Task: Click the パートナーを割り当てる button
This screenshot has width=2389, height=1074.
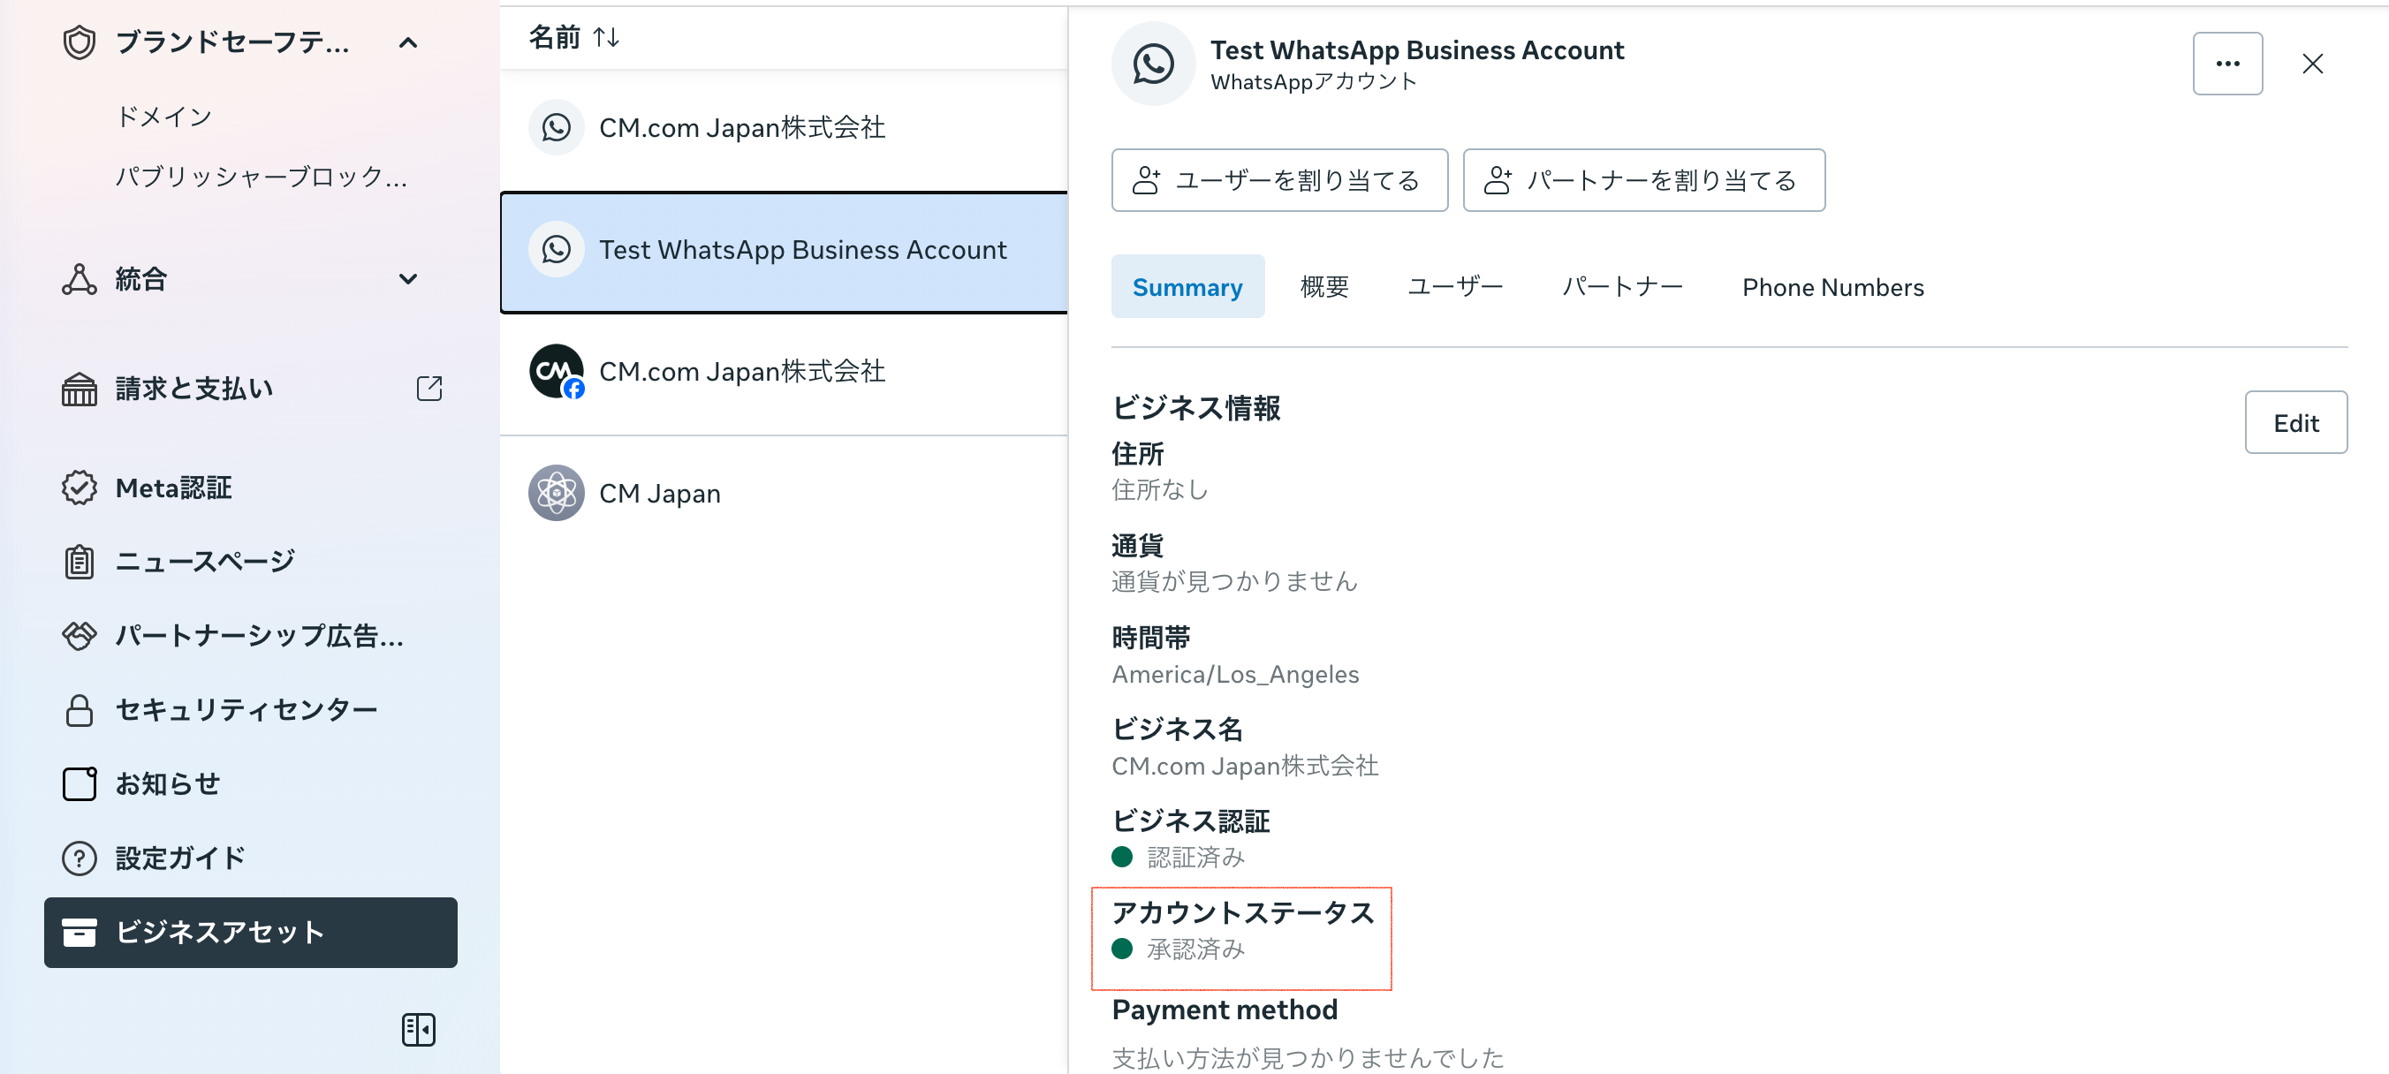Action: (1642, 180)
